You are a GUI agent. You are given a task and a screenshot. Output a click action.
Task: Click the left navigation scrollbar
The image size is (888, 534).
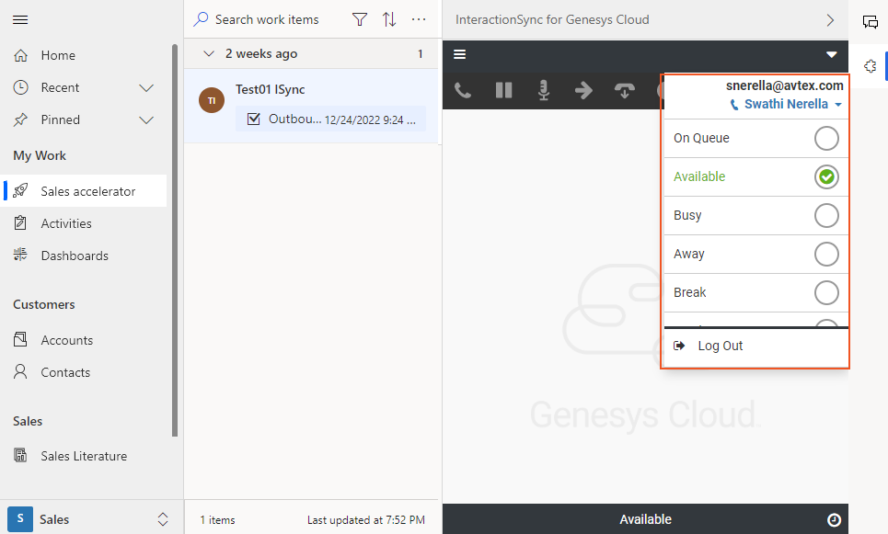(x=175, y=241)
